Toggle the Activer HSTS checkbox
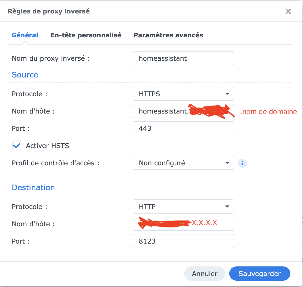303x287 pixels. (17, 146)
